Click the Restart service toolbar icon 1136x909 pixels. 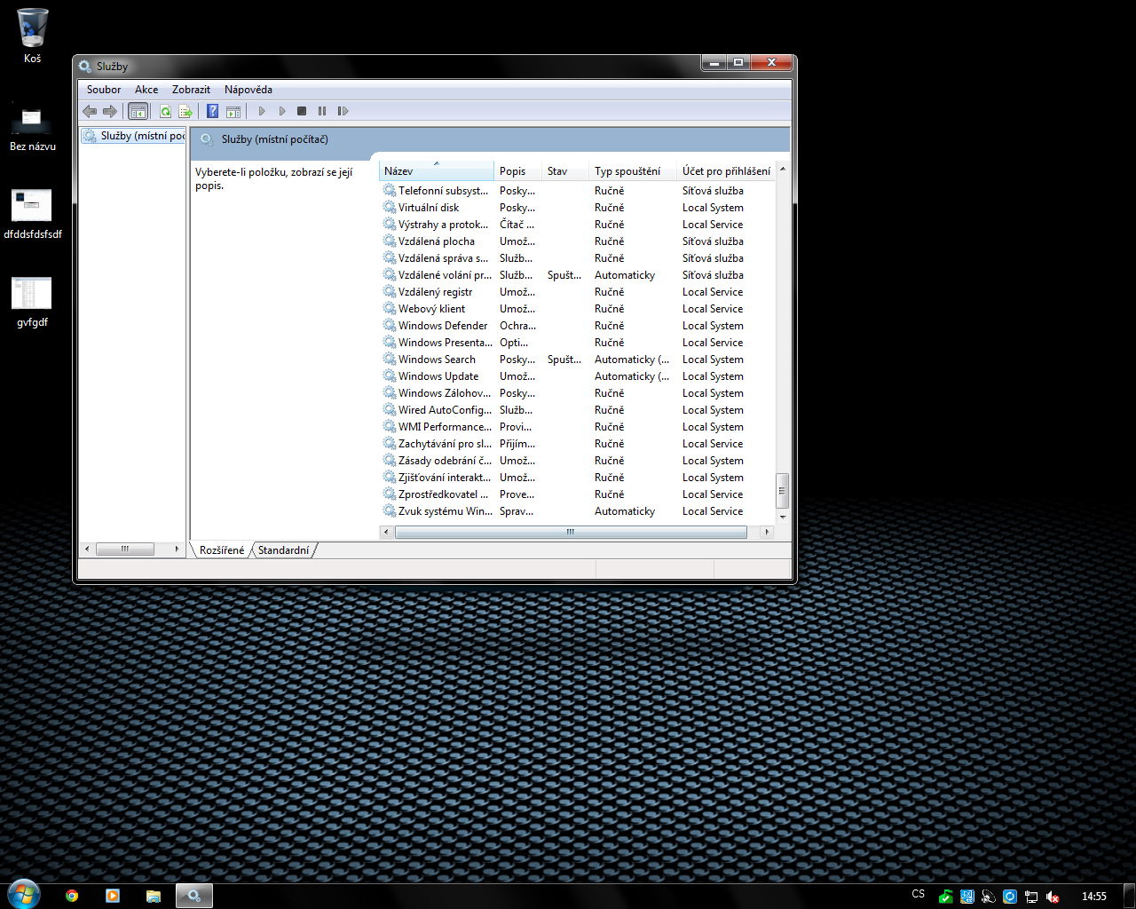343,111
